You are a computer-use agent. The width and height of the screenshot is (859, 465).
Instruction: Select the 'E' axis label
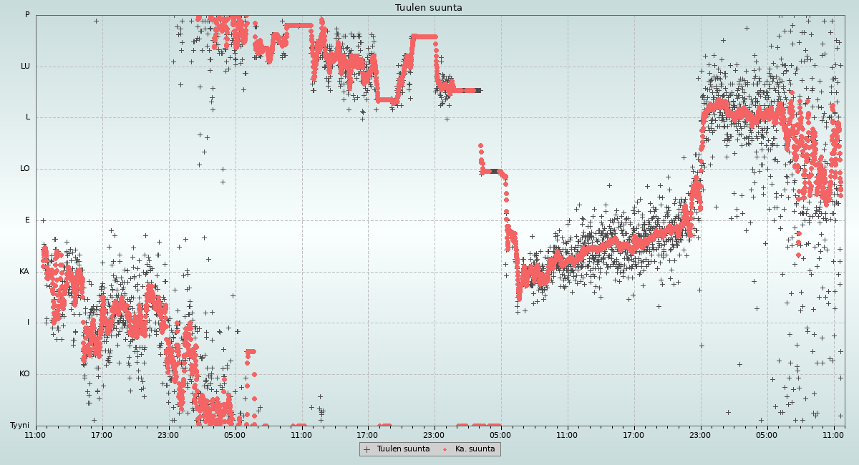click(x=28, y=220)
